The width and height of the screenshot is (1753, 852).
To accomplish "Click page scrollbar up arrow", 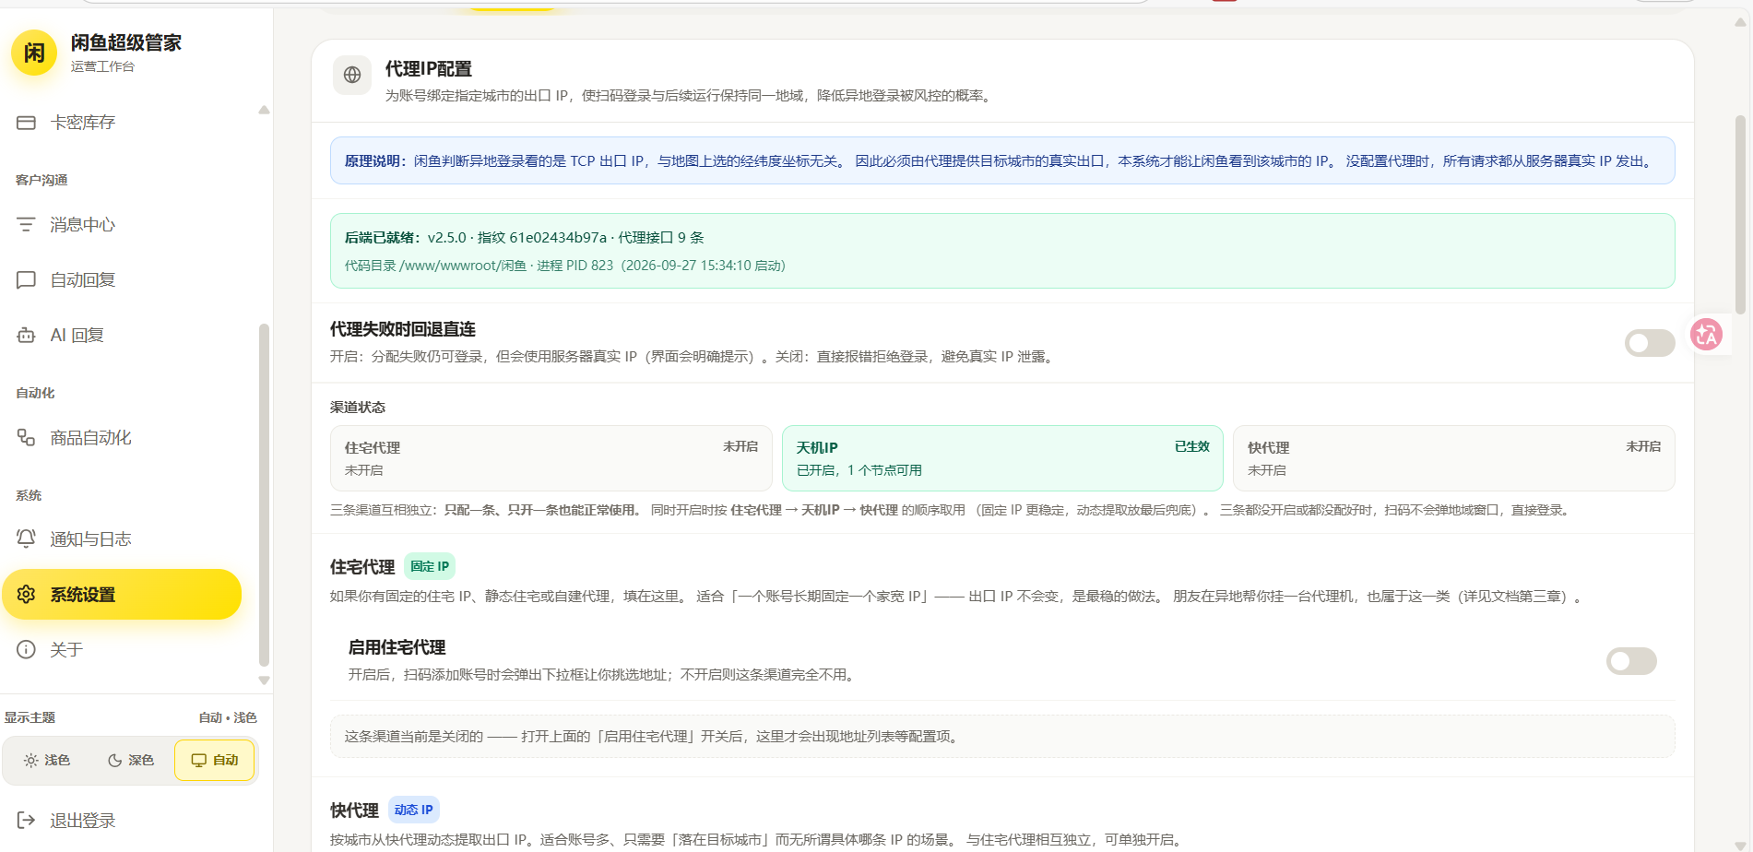I will pos(1740,22).
